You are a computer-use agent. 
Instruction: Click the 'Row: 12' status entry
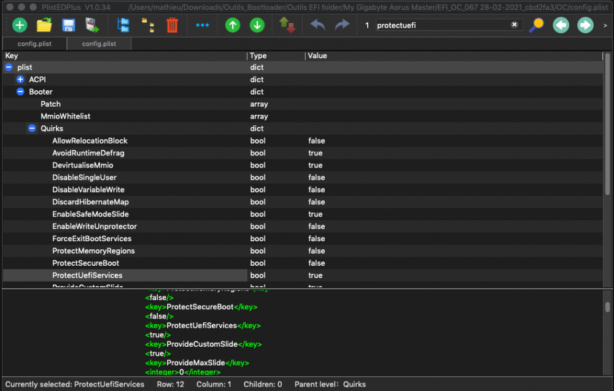170,384
